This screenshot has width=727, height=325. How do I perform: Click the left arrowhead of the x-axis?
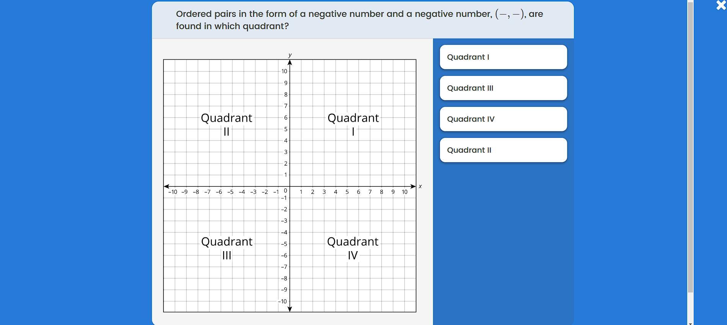(167, 186)
